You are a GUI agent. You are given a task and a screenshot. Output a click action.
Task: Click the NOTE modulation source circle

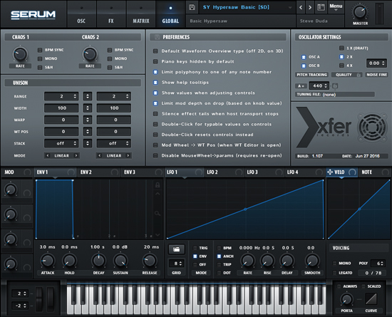click(x=386, y=172)
